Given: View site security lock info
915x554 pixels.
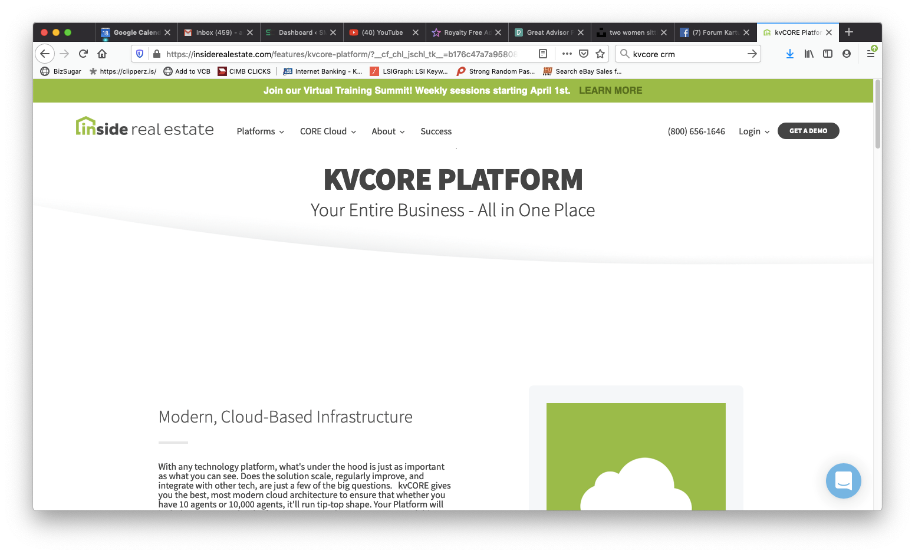Looking at the screenshot, I should pyautogui.click(x=156, y=54).
